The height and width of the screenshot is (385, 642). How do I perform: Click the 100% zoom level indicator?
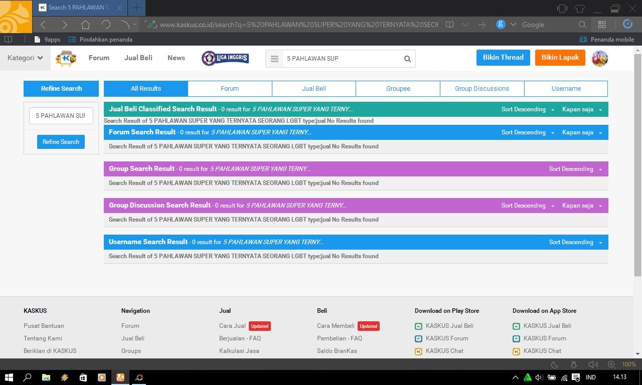point(629,364)
